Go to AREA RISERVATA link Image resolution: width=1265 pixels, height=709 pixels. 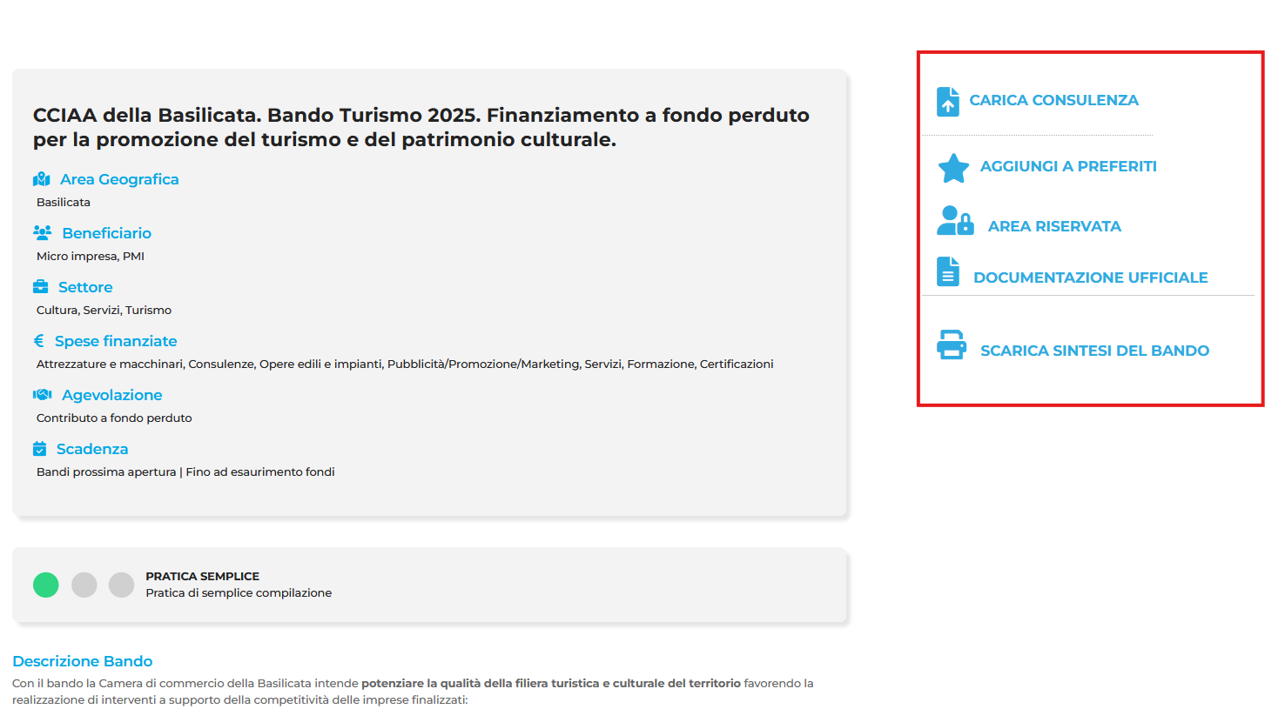[1054, 226]
